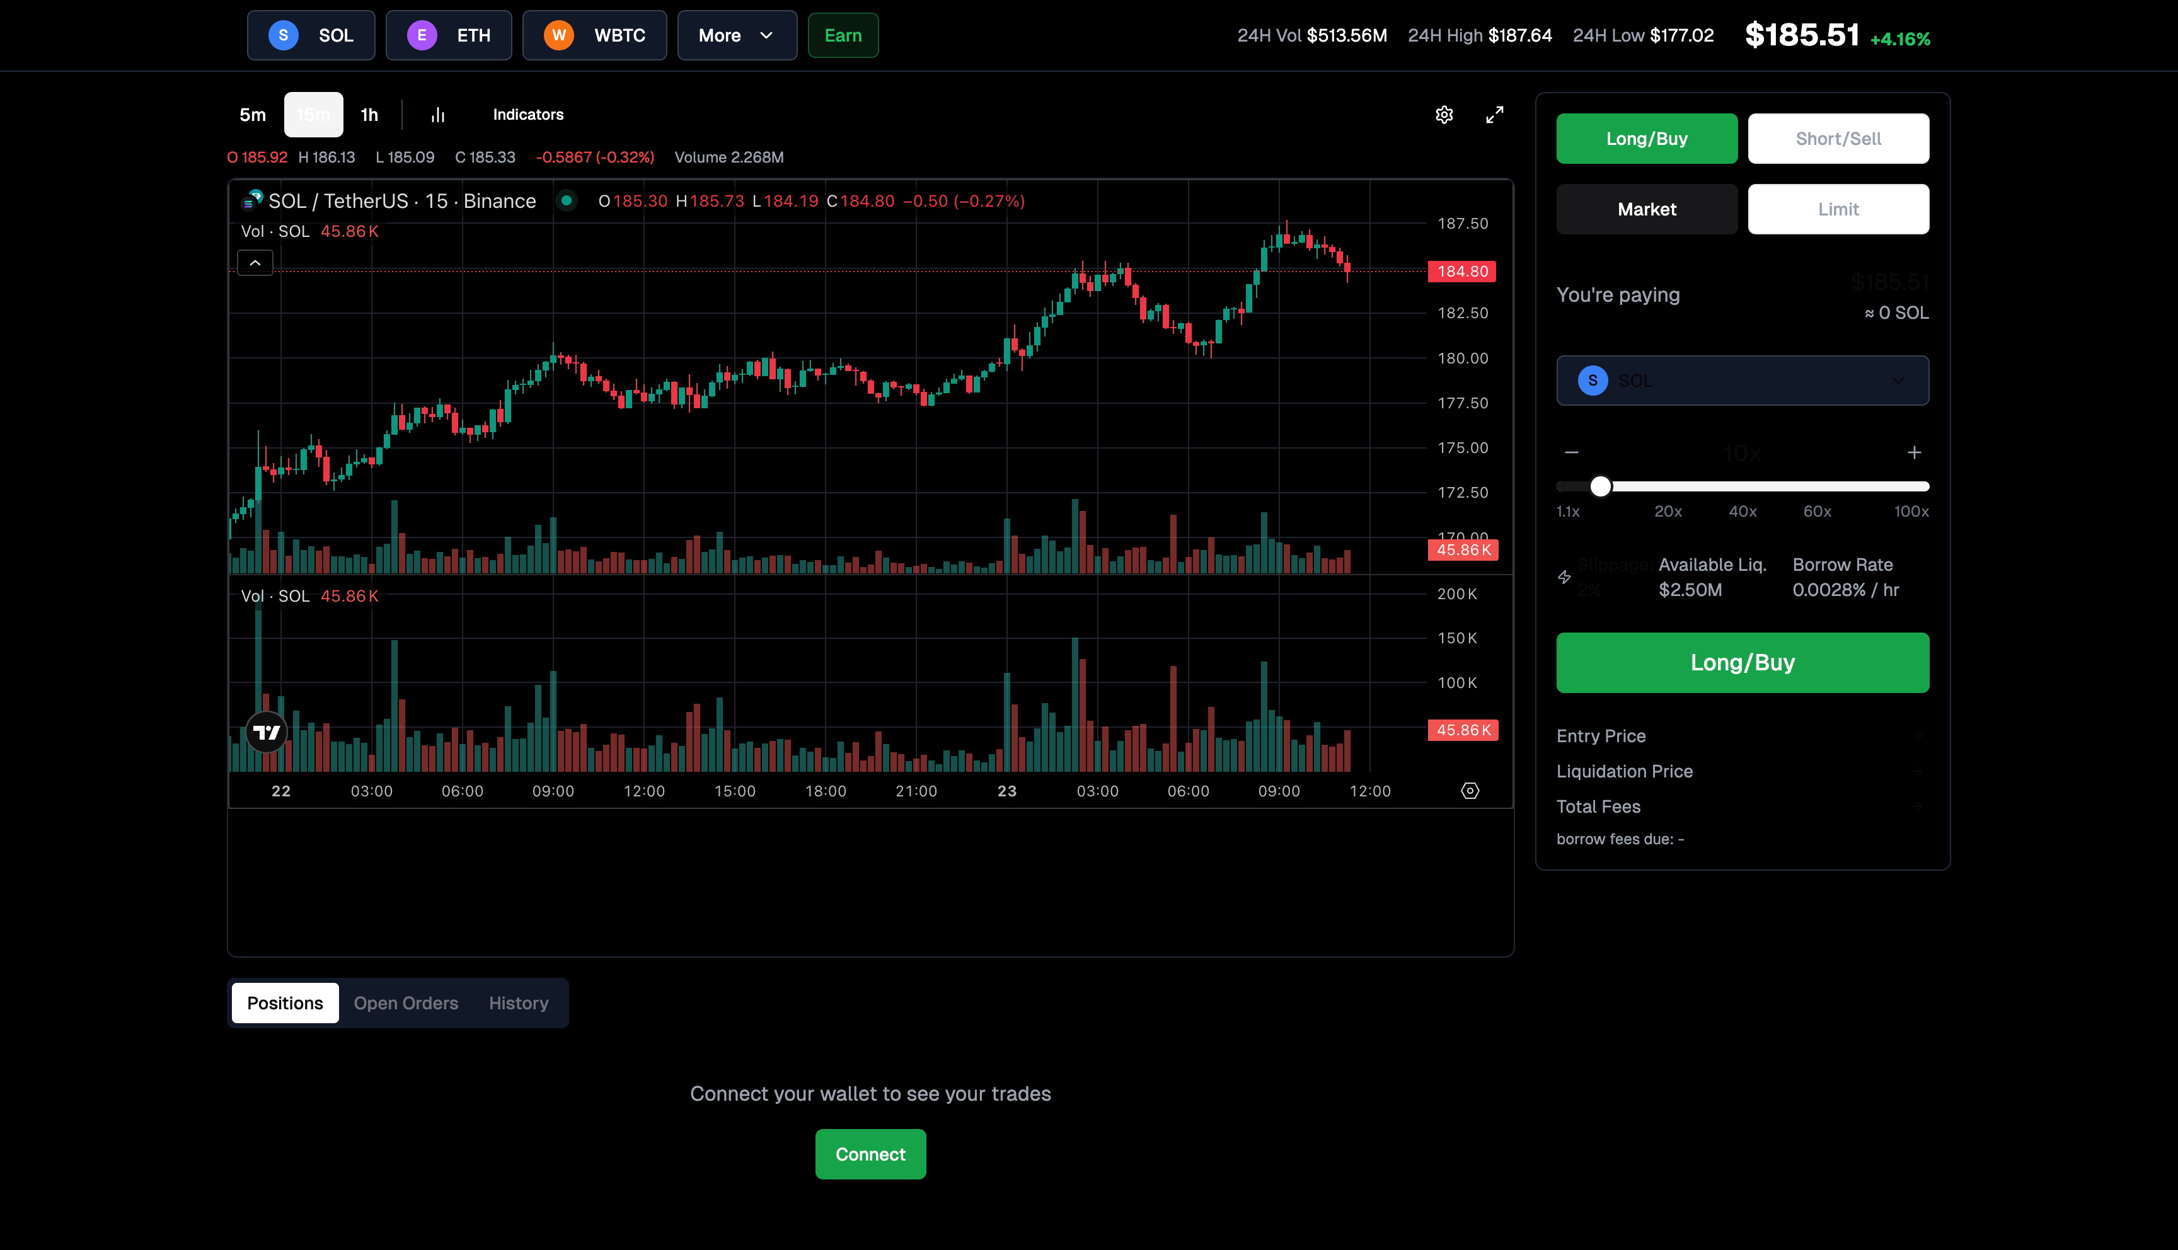
Task: Click the 184.80 price label on axis
Action: 1462,272
